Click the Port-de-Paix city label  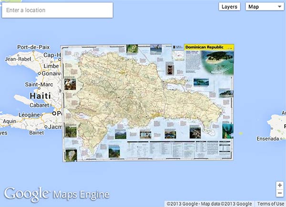(x=33, y=47)
